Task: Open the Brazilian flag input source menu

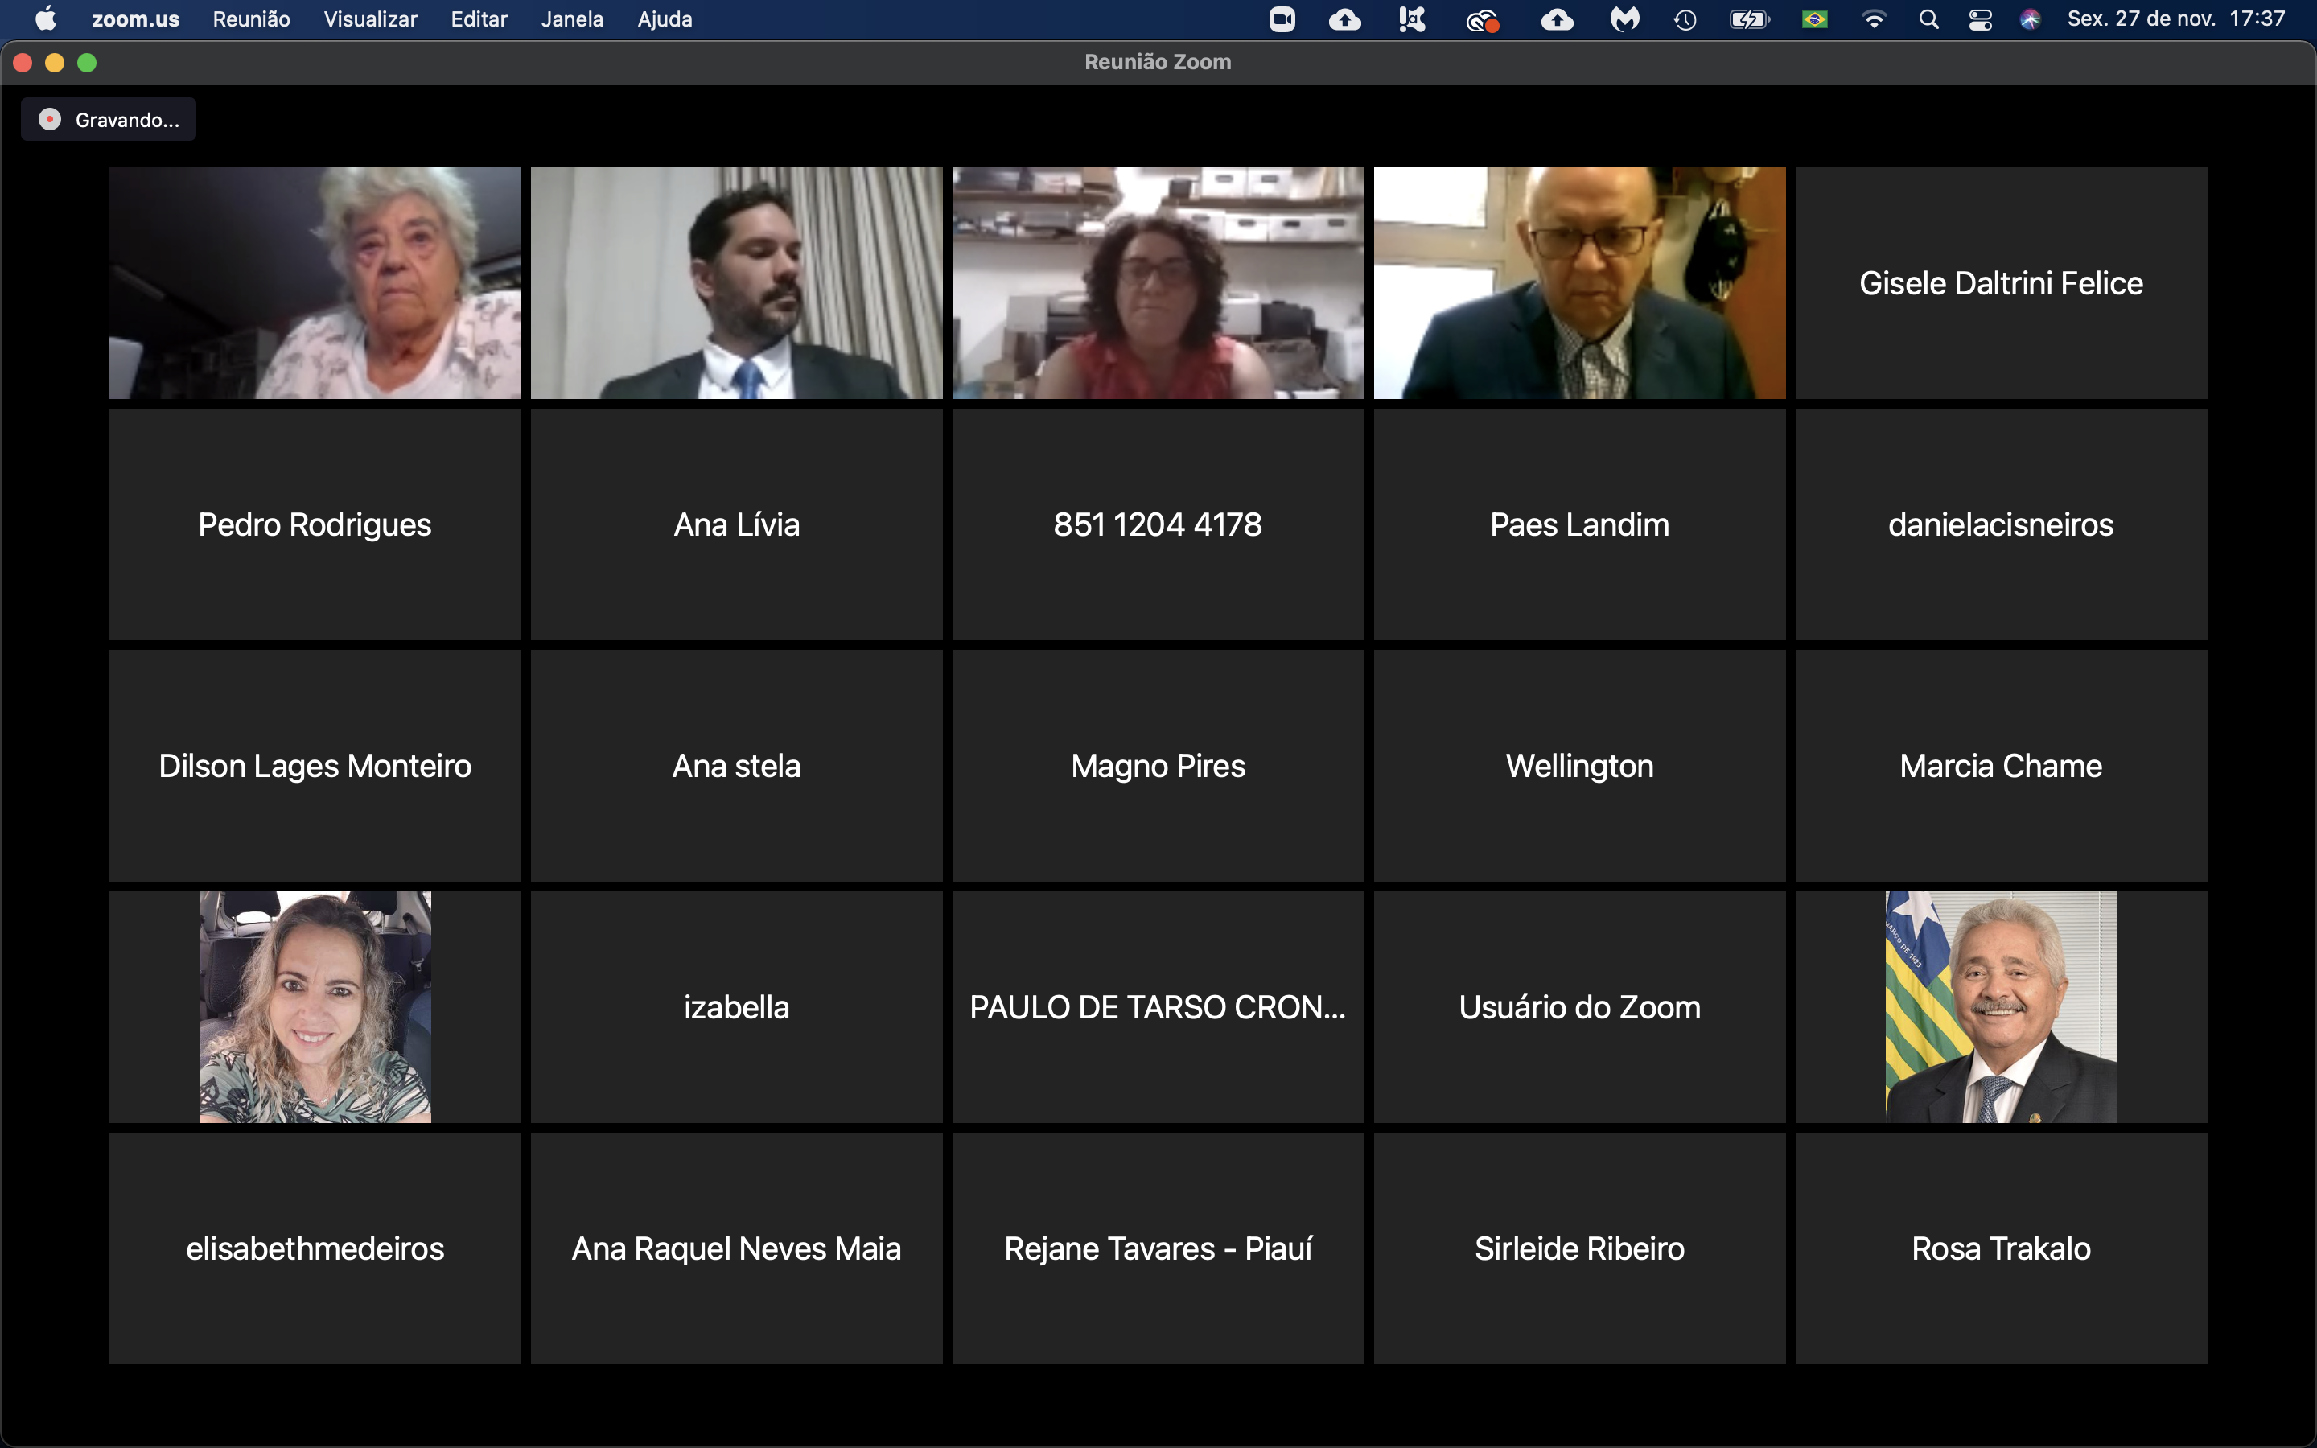Action: tap(1814, 19)
